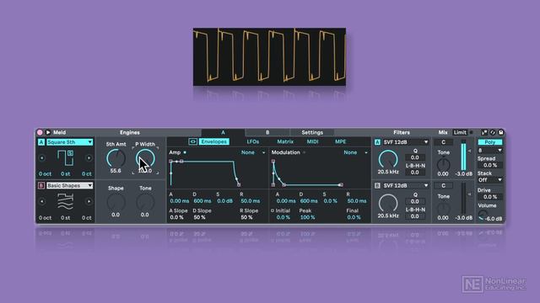
Task: Click the Poly voice mode button
Action: 489,142
